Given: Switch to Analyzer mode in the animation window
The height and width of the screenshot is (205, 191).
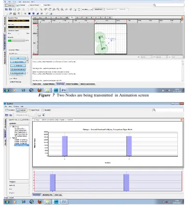Looking at the screenshot, I should tap(21, 5).
